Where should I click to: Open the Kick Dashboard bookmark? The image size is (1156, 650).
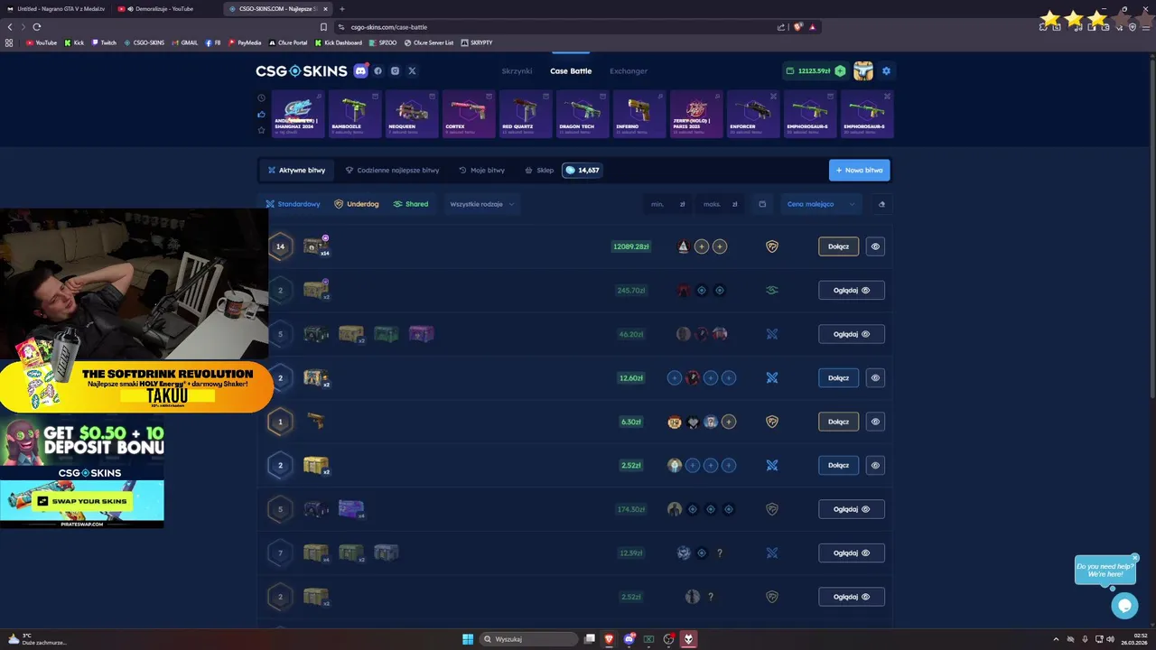click(x=339, y=42)
